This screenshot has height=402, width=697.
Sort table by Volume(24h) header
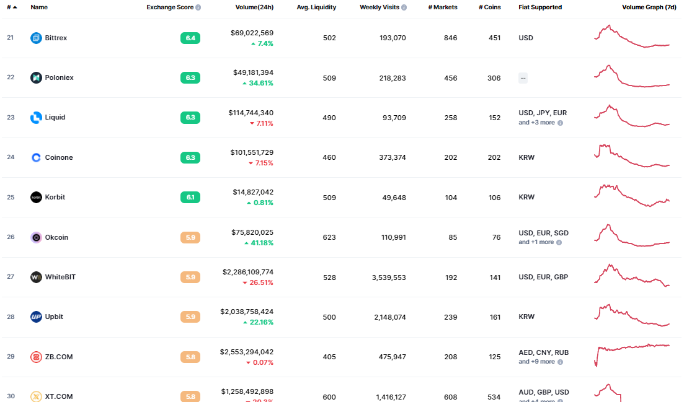click(254, 7)
